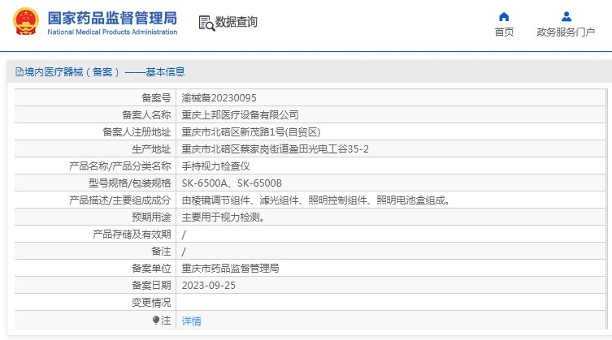This screenshot has width=612, height=340.
Task: Click product name 手持视力检查仪
Action: click(x=216, y=166)
